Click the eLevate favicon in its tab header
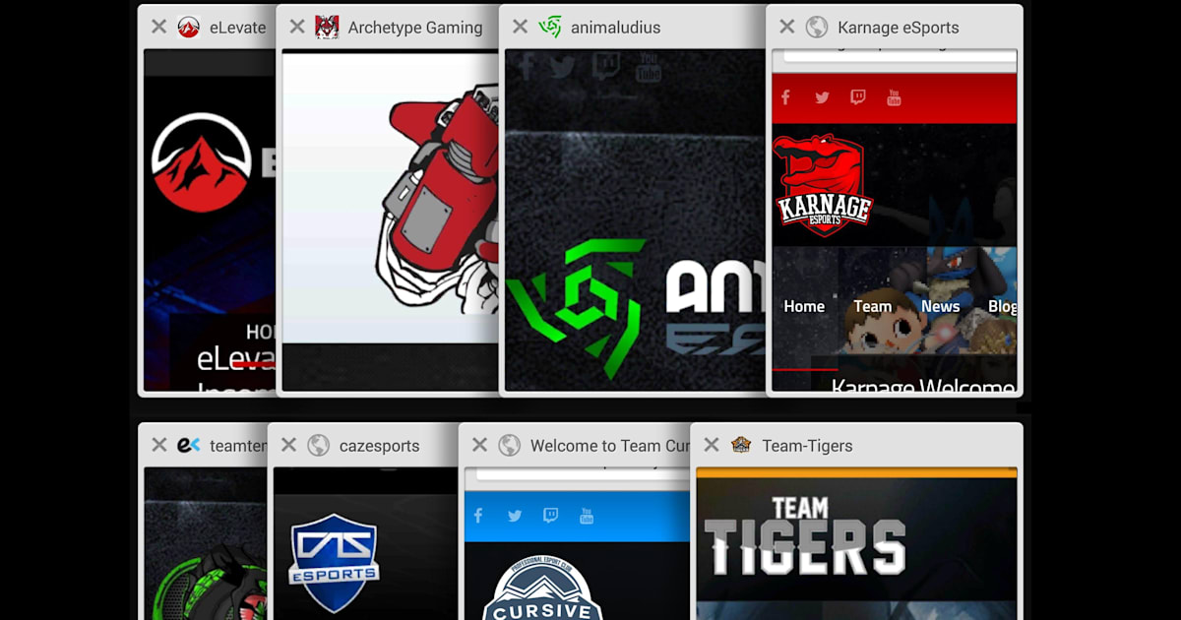The image size is (1181, 620). pos(188,28)
